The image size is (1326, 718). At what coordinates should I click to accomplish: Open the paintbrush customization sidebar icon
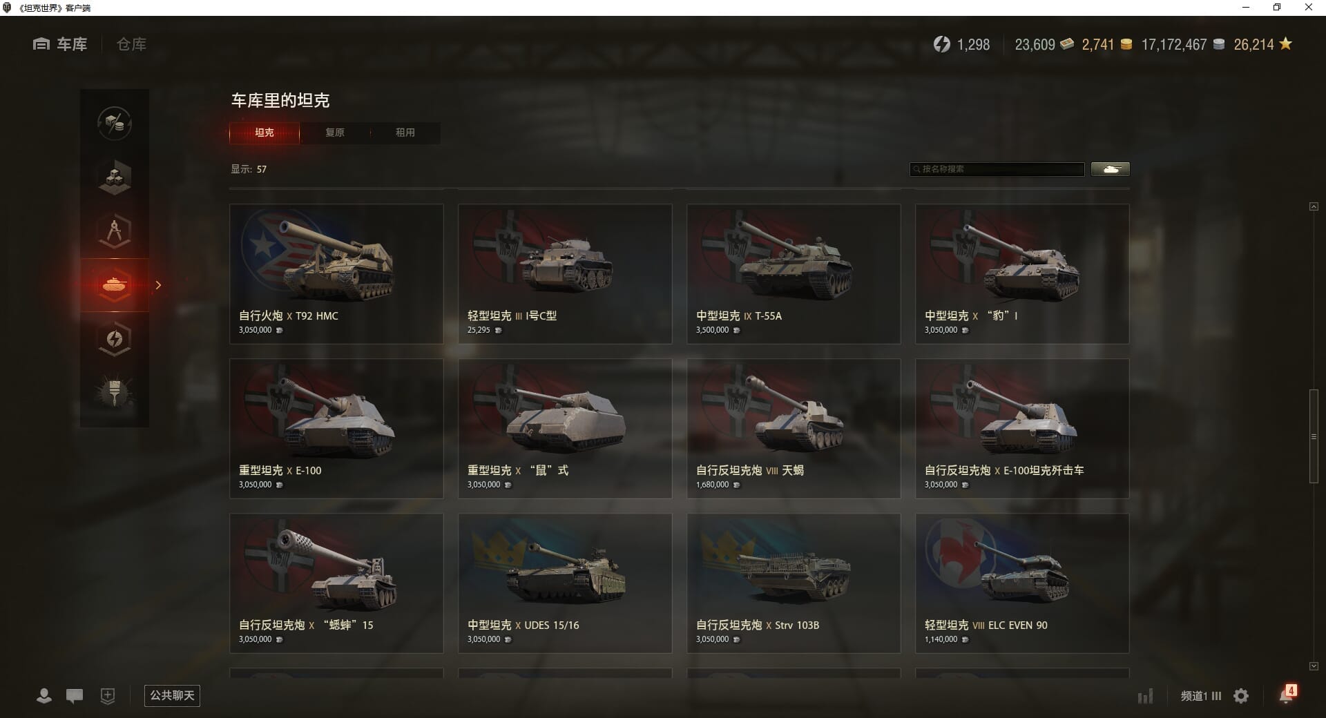tap(115, 393)
